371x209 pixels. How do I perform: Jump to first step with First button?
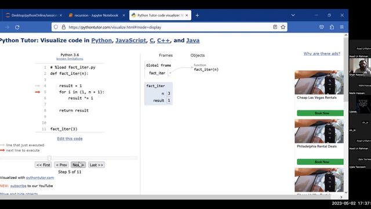tap(43, 165)
